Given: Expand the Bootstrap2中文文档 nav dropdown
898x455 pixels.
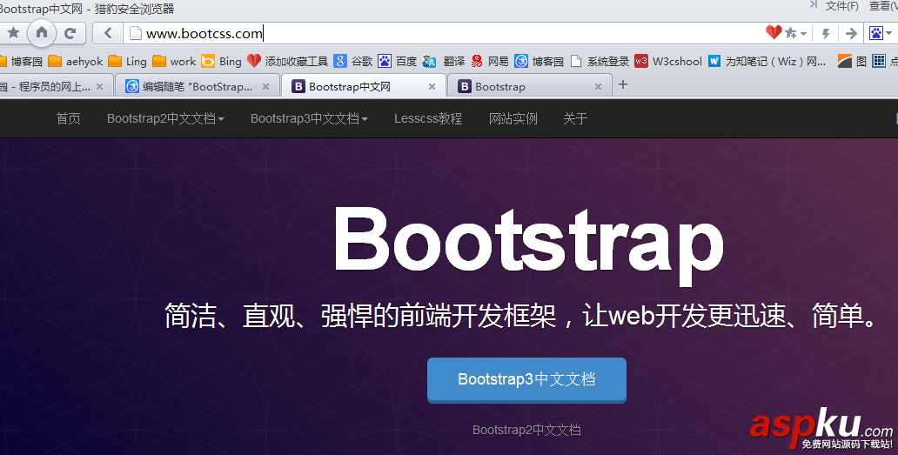Looking at the screenshot, I should coord(165,118).
